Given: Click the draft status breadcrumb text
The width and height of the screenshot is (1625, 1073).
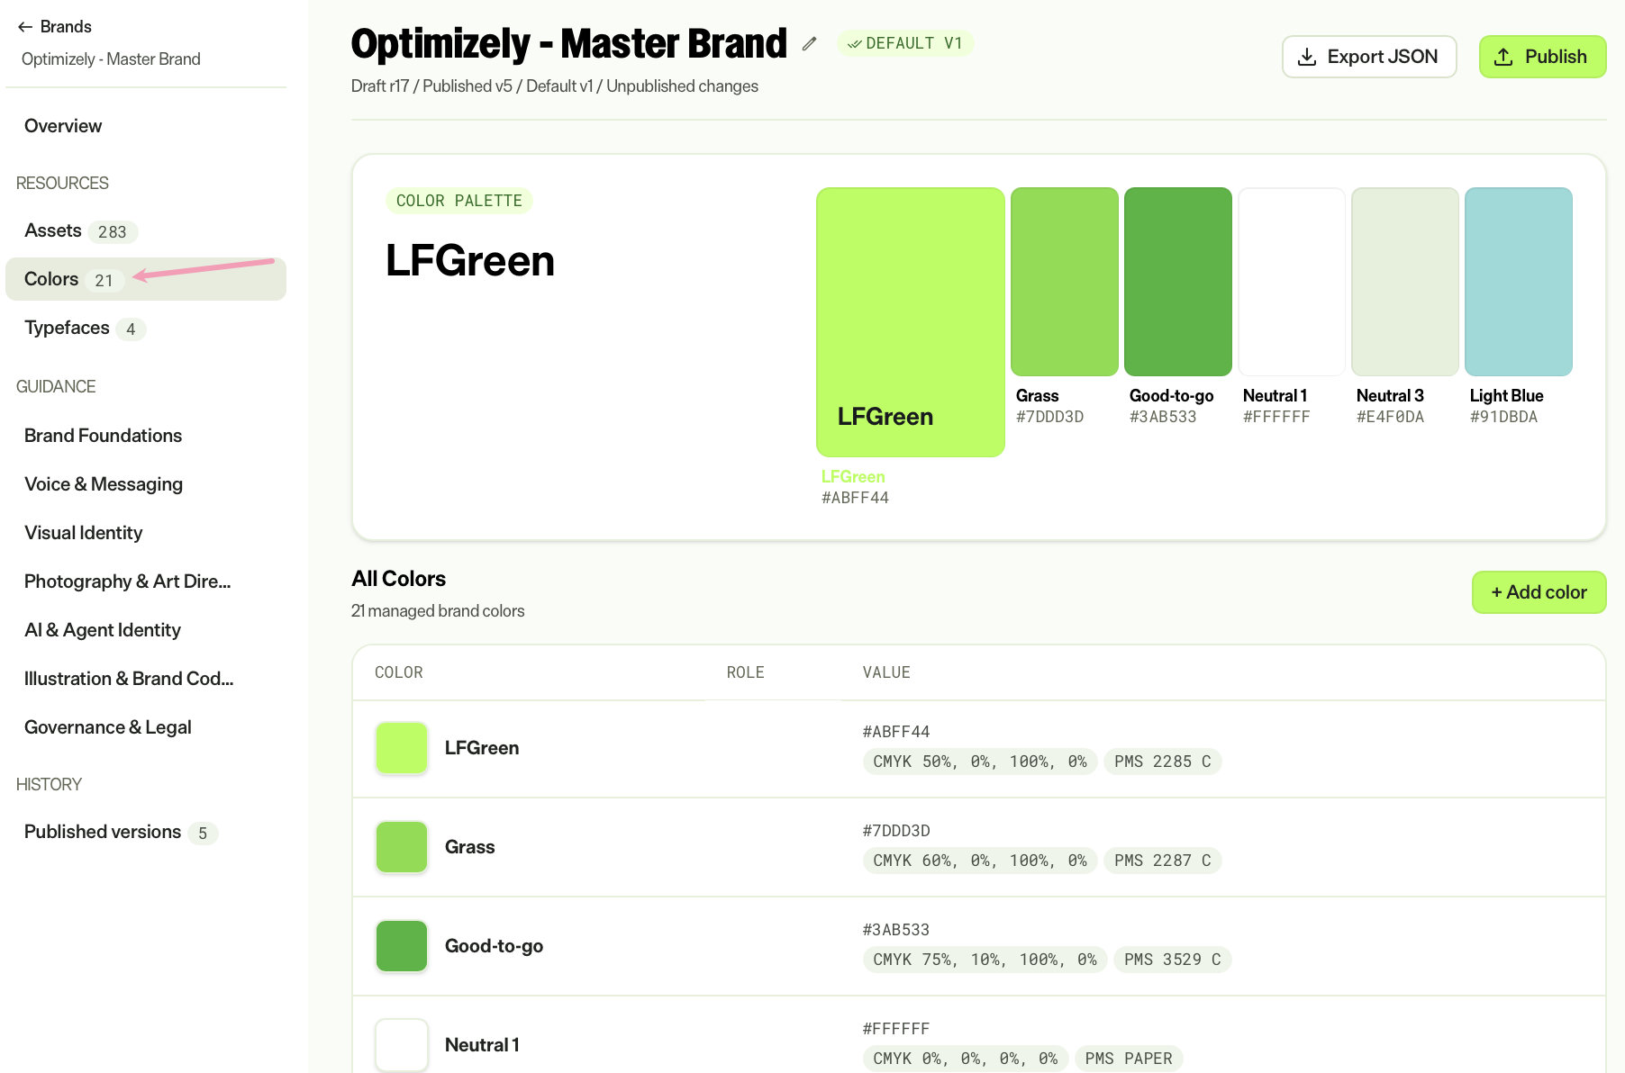Looking at the screenshot, I should [x=555, y=86].
